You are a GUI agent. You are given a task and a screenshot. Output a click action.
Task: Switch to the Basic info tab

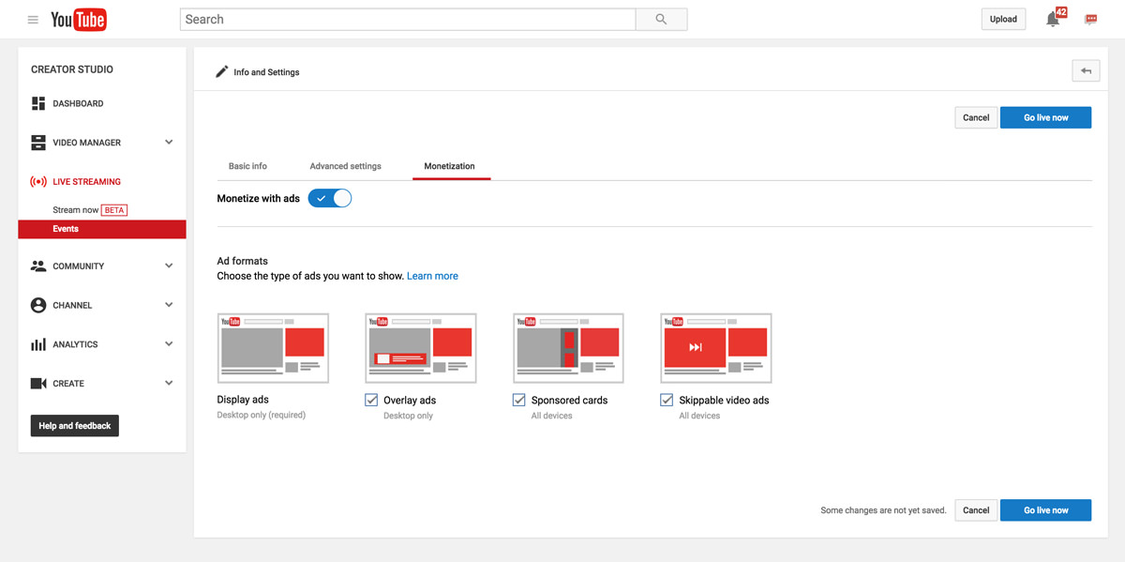point(247,166)
